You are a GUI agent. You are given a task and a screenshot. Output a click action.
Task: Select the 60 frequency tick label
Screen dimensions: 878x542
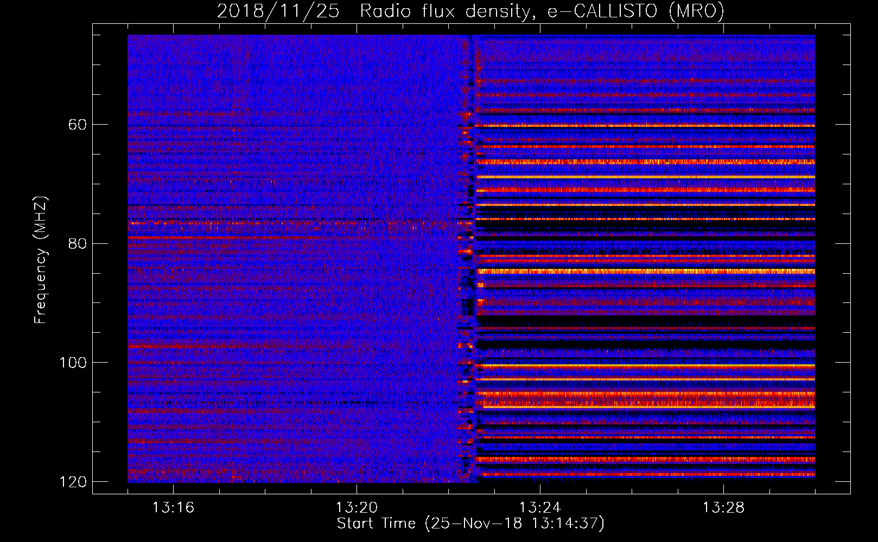point(78,125)
